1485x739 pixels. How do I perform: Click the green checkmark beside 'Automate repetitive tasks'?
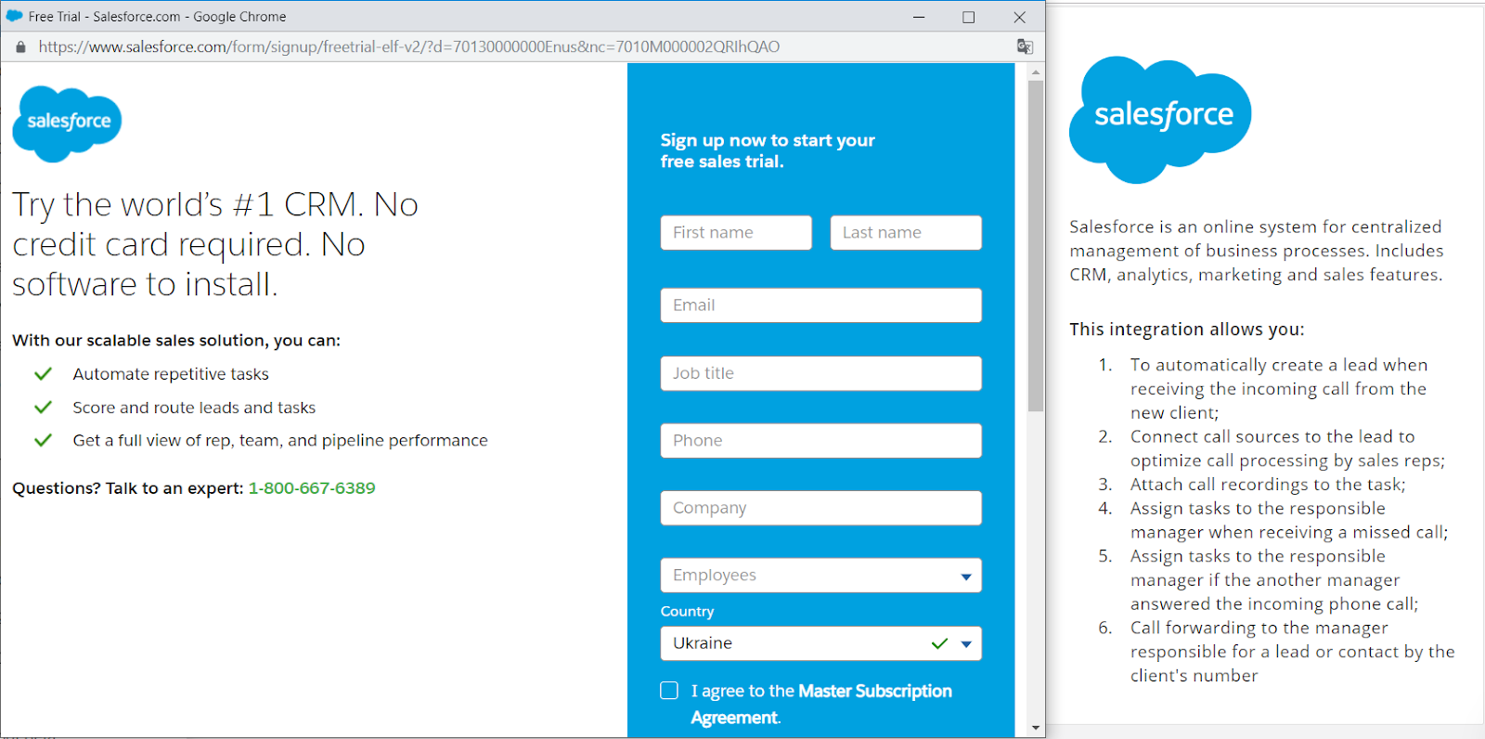click(43, 374)
